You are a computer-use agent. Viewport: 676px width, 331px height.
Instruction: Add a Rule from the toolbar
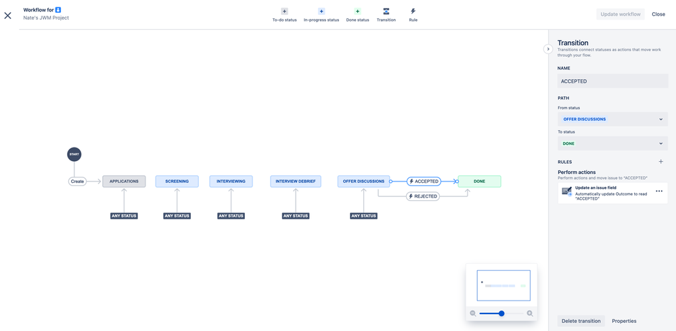click(x=413, y=15)
